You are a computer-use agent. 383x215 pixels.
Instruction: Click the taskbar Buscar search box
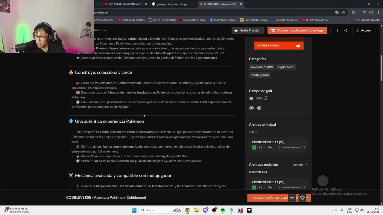[161, 210]
